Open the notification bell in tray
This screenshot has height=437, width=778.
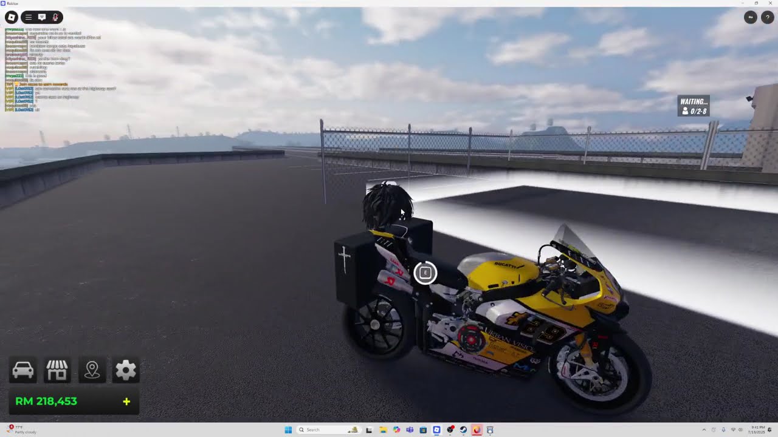pos(769,430)
